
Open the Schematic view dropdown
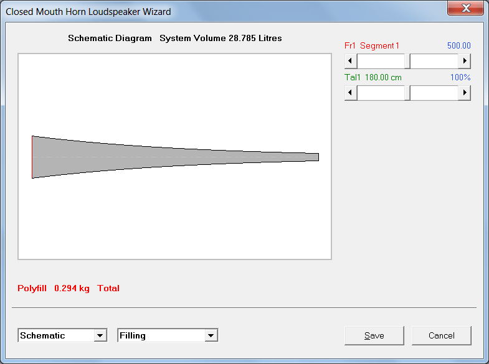point(100,335)
